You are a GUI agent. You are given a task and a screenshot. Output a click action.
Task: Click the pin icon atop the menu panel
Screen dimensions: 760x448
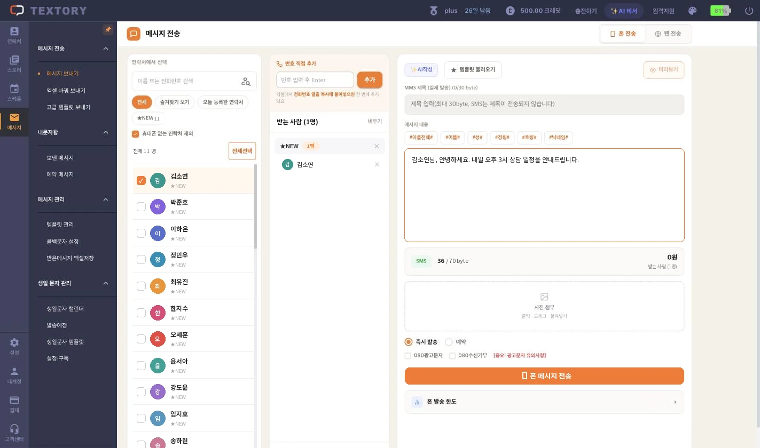108,30
